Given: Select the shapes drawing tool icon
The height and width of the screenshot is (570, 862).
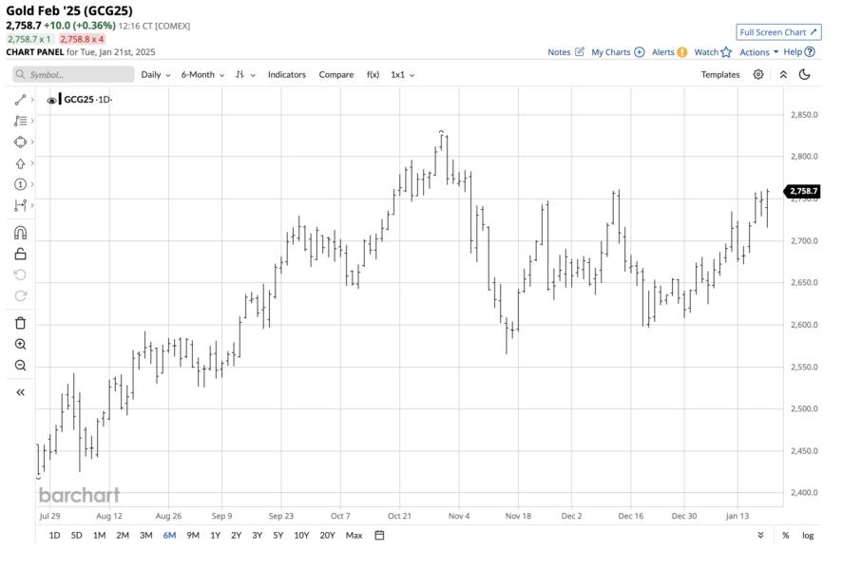Looking at the screenshot, I should pos(20,142).
